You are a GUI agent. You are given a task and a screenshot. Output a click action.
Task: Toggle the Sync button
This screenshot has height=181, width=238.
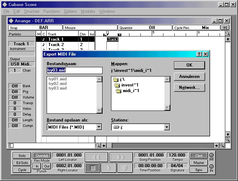(x=199, y=170)
